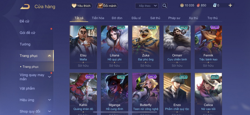The width and height of the screenshot is (250, 115).
Task: Expand the Shop quy đổi section
Action: (50, 111)
